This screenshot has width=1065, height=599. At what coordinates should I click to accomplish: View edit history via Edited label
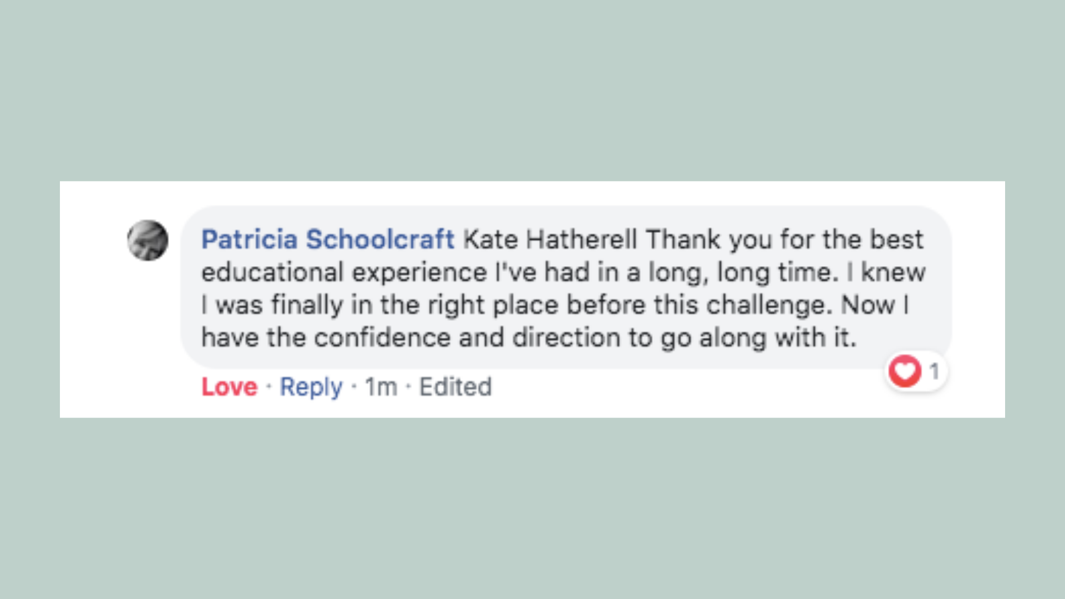455,387
